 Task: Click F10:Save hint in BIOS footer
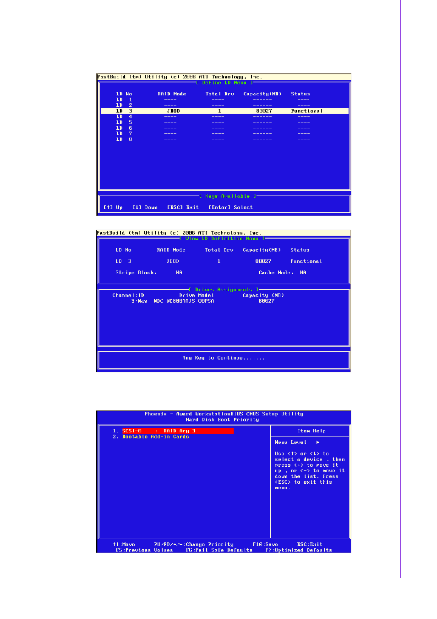pos(265,545)
